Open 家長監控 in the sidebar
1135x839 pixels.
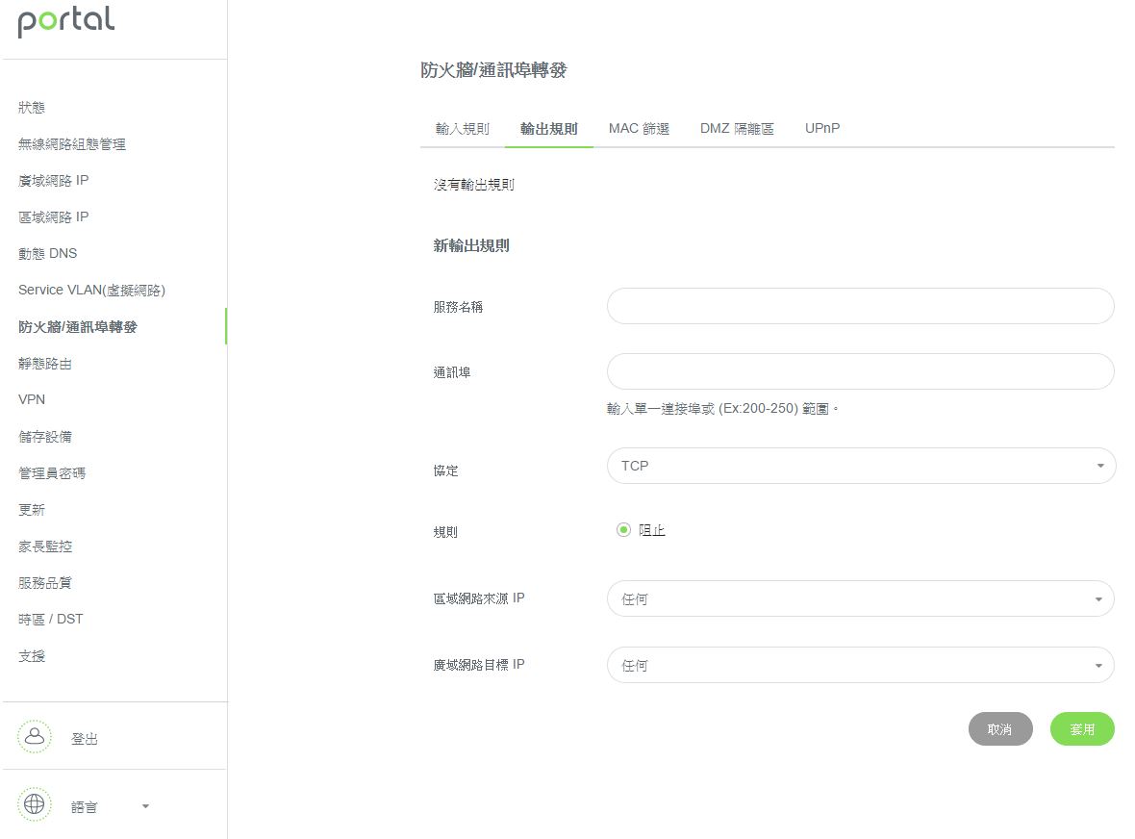45,546
